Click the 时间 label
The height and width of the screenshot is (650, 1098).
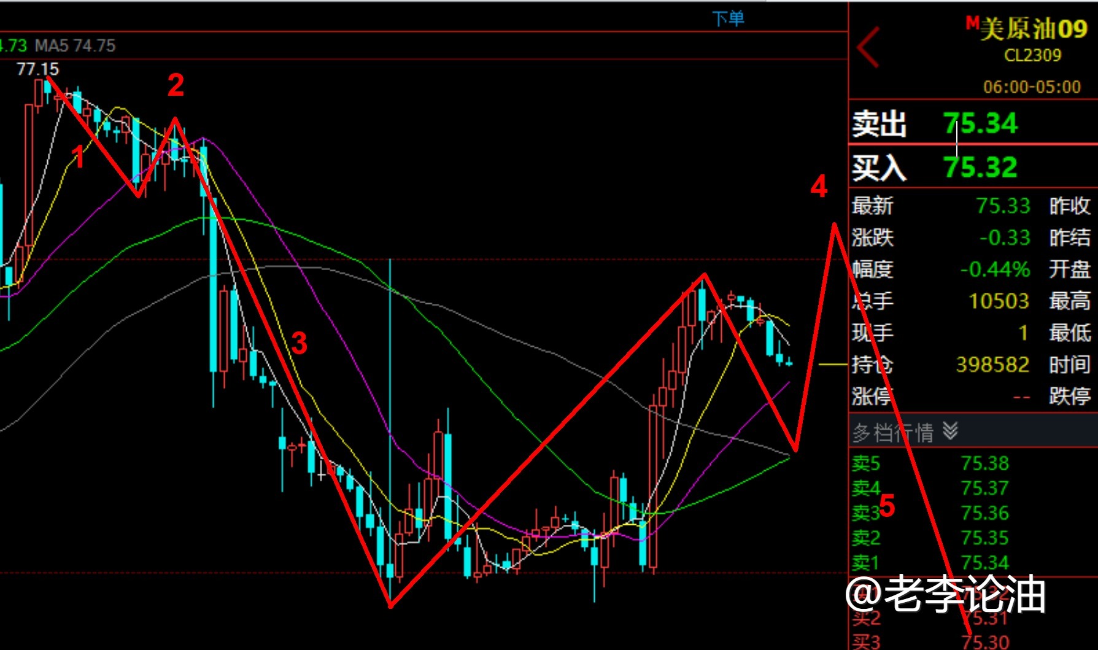(1069, 365)
